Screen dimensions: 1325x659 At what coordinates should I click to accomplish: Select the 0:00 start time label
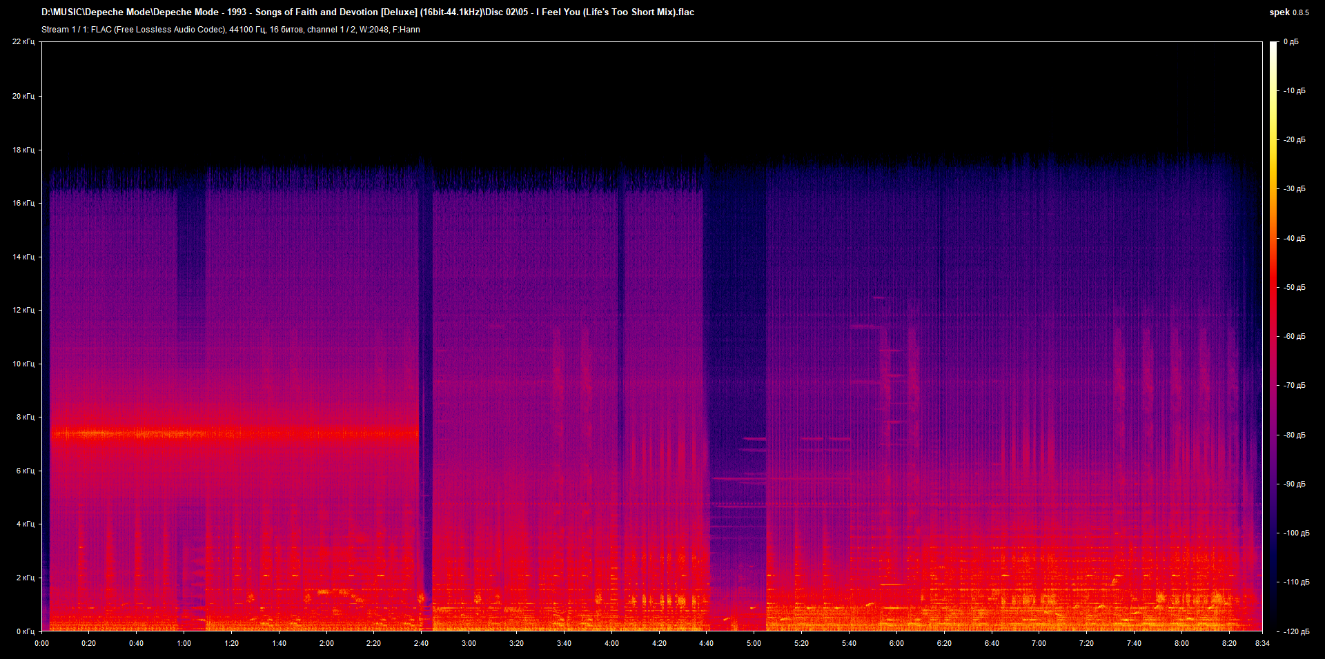point(41,643)
